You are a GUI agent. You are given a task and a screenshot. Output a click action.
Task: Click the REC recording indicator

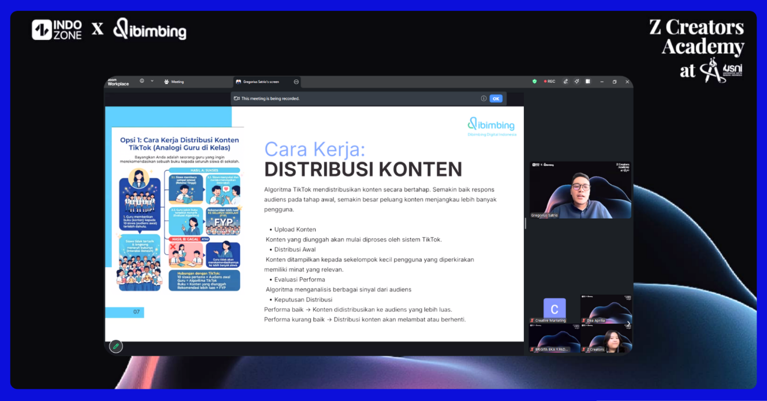pyautogui.click(x=550, y=81)
